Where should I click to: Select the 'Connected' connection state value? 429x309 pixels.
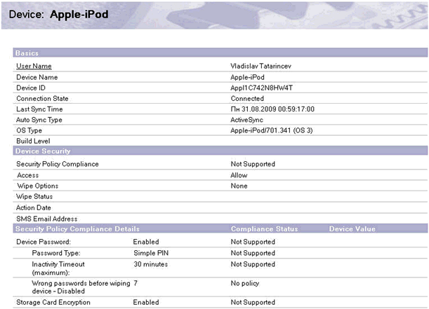point(247,99)
